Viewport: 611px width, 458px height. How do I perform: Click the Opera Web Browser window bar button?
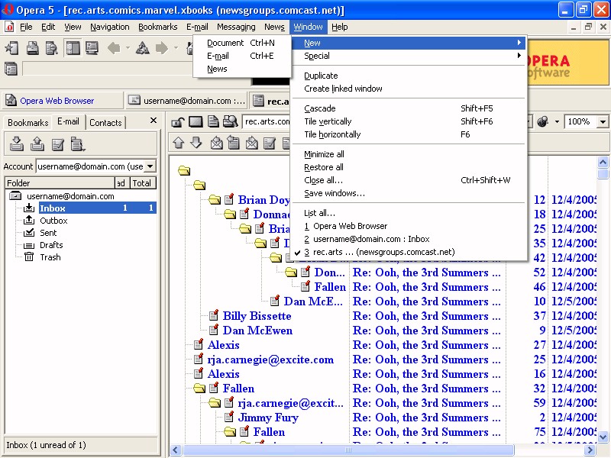coord(63,101)
